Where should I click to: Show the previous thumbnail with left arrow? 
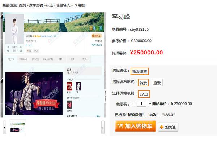tap(4, 128)
